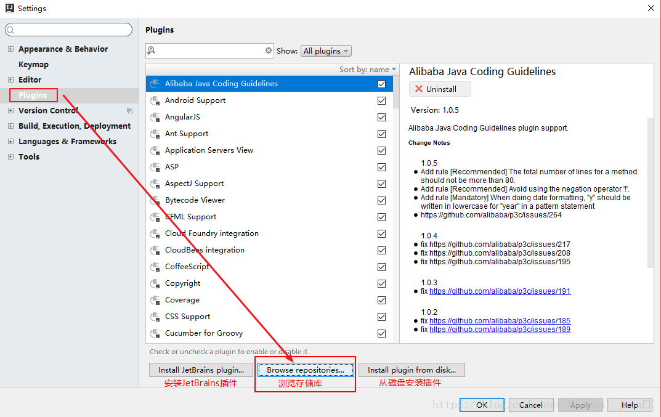Screen dimensions: 661x417
Task: Open the p3c issues/191 link
Action: (x=500, y=291)
